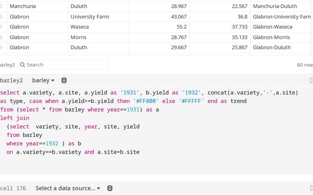Click the barley2 cell name label
The height and width of the screenshot is (195, 313).
(7, 80)
